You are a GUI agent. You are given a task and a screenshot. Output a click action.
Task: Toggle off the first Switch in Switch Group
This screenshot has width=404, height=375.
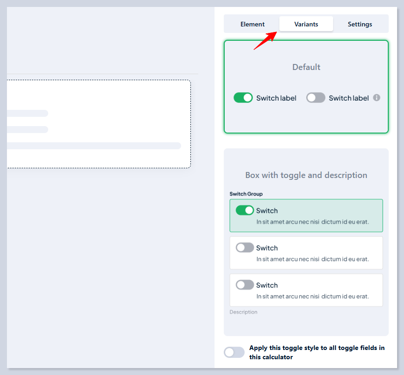click(245, 210)
